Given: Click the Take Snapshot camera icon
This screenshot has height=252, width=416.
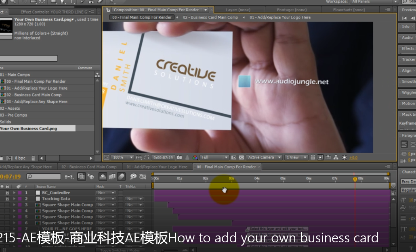Looking at the screenshot, I should (179, 157).
